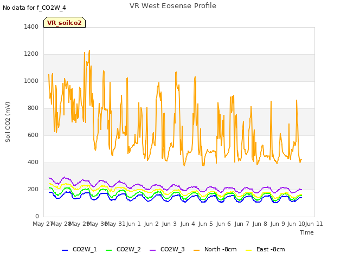Click the 200 y-axis tick label
The height and width of the screenshot is (260, 347).
point(33,189)
